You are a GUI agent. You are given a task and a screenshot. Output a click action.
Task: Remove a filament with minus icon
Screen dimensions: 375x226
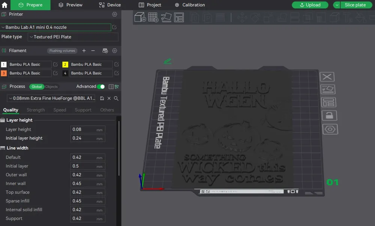point(93,51)
